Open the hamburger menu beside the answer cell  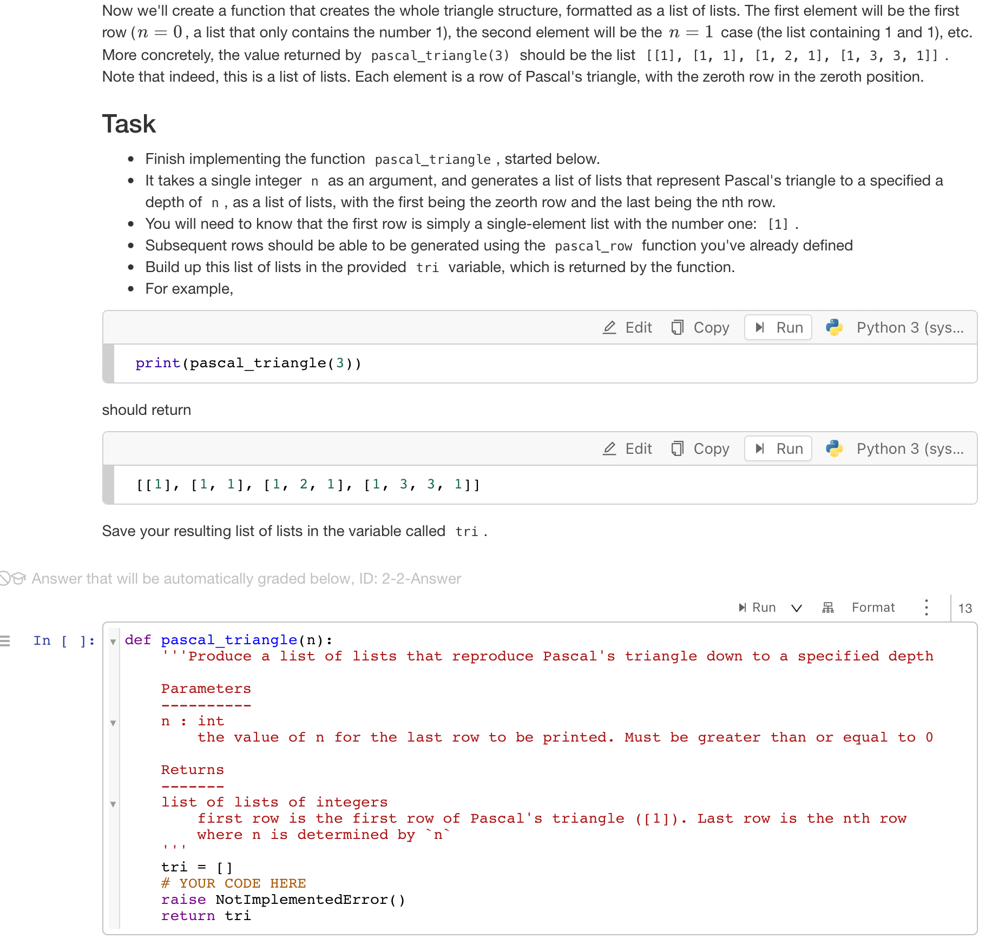tap(5, 642)
